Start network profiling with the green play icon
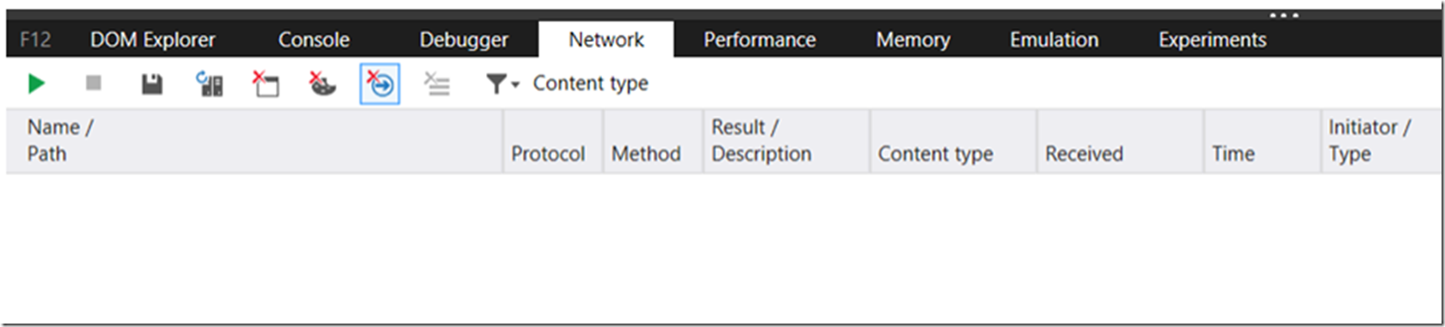 (x=36, y=83)
